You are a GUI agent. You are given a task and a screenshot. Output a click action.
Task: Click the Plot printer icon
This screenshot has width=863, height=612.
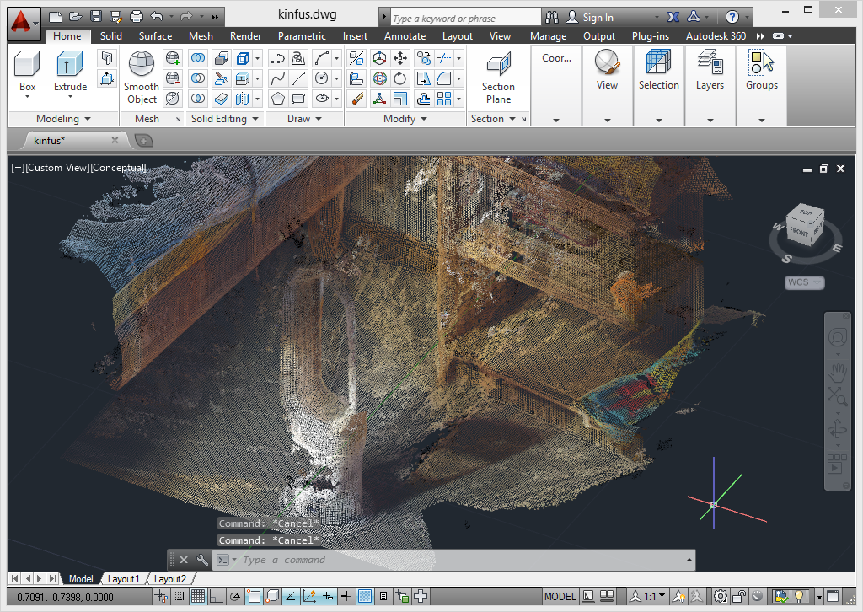coord(137,16)
